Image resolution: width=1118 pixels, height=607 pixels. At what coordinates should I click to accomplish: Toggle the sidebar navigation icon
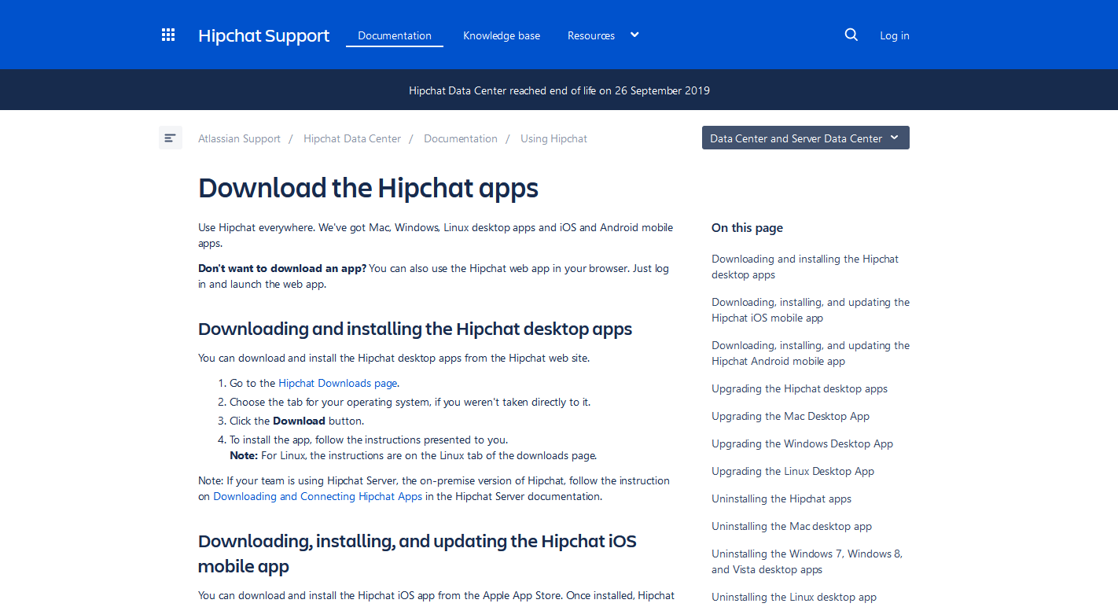point(171,138)
